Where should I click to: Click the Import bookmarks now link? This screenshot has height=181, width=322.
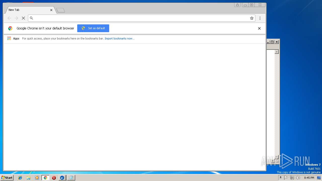[x=119, y=38]
